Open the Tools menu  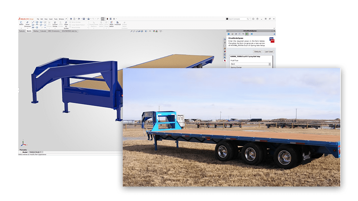(56, 19)
